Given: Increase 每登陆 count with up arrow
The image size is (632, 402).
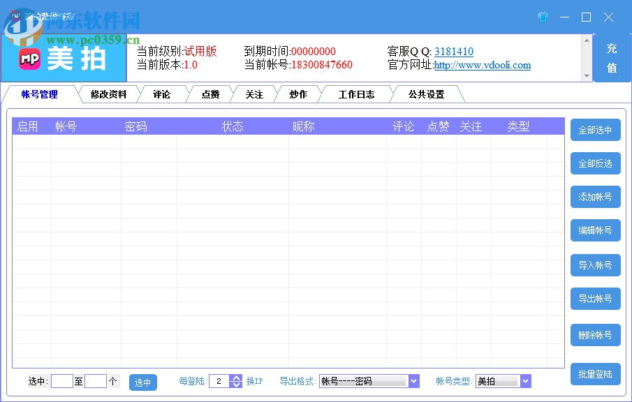Looking at the screenshot, I should [x=235, y=378].
